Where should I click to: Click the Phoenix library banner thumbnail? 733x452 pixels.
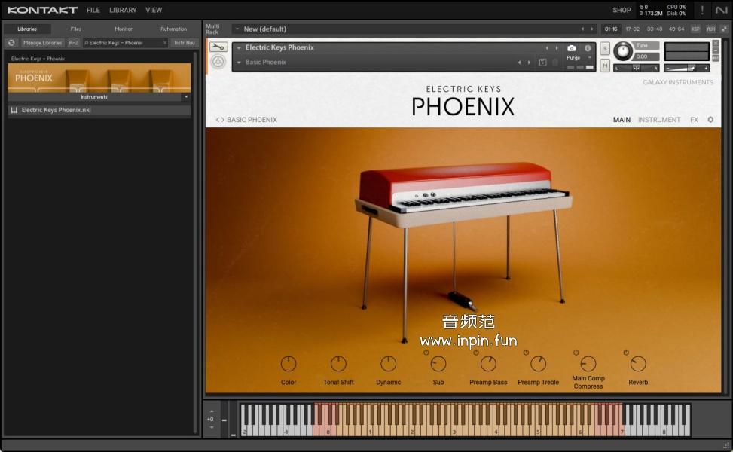click(x=99, y=78)
